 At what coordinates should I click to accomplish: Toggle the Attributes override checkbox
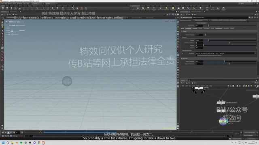click(x=183, y=53)
